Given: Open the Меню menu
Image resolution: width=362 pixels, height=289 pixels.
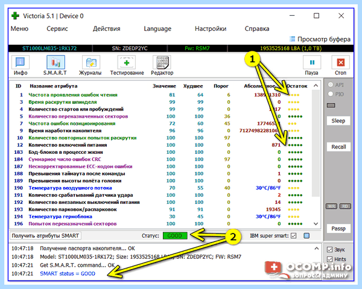Looking at the screenshot, I should (x=19, y=28).
